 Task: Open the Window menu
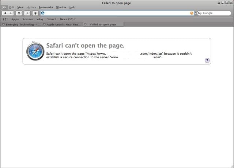[x=61, y=7]
